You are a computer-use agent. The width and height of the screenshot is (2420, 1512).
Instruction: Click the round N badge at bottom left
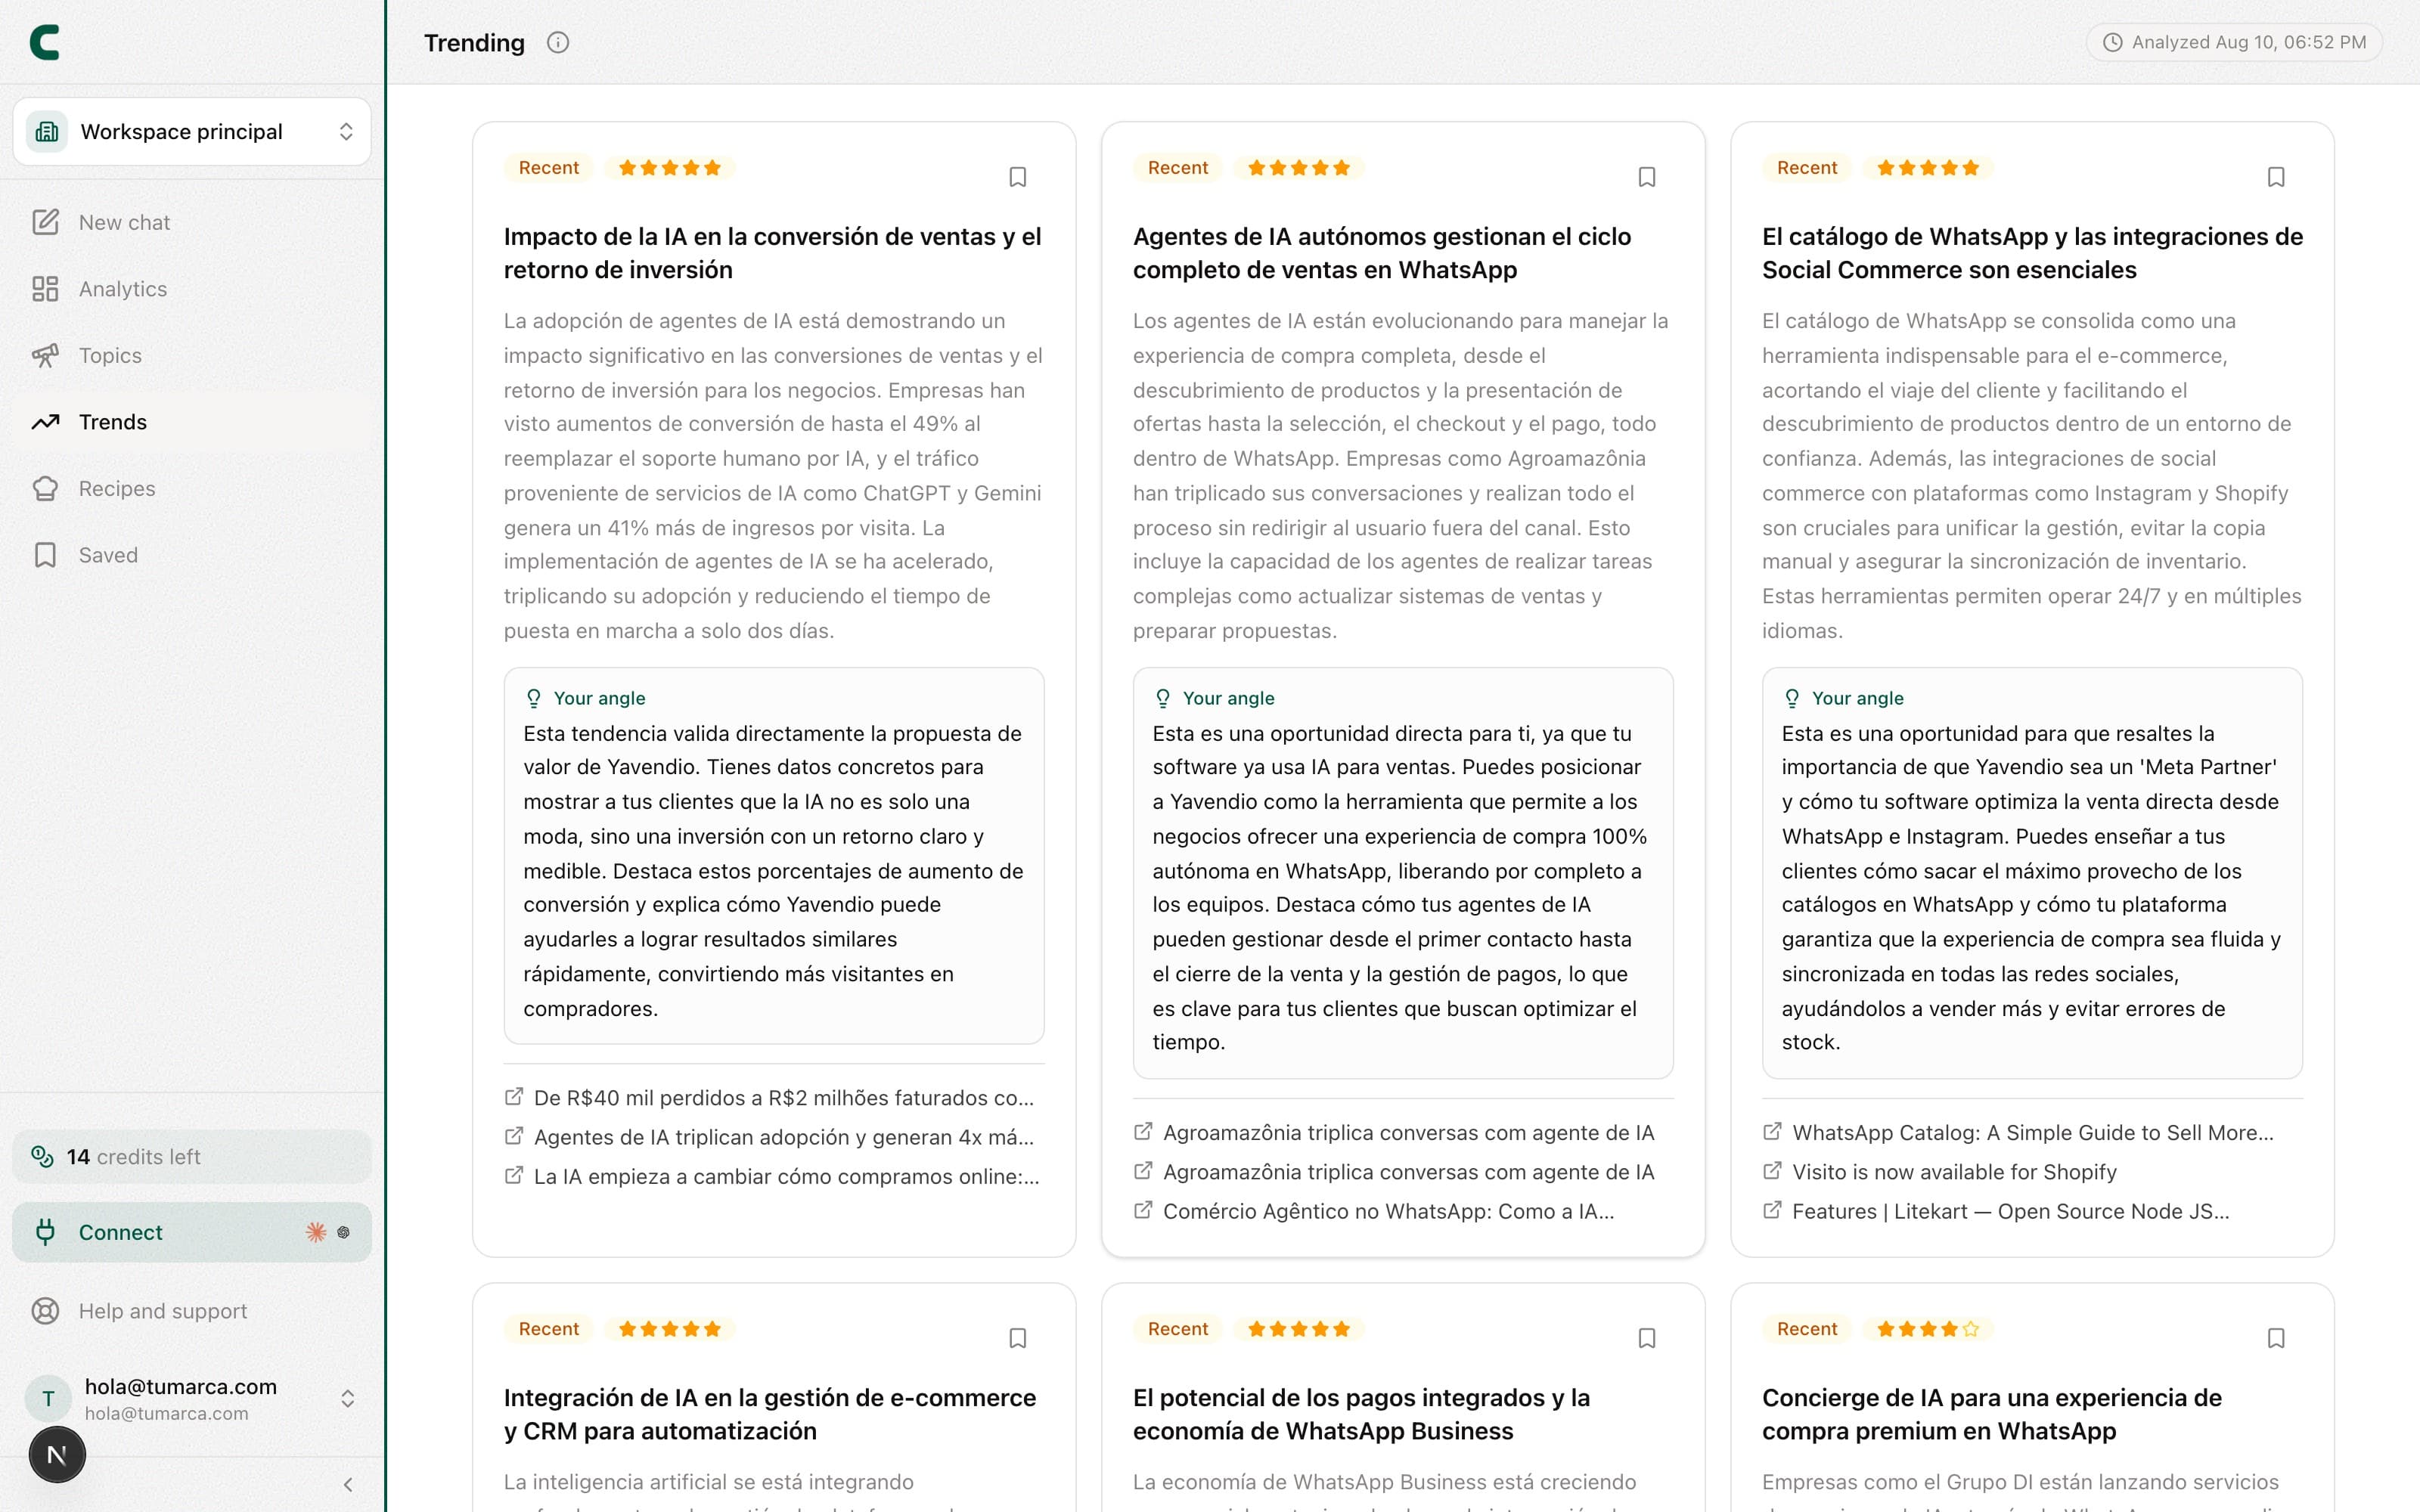(x=57, y=1455)
